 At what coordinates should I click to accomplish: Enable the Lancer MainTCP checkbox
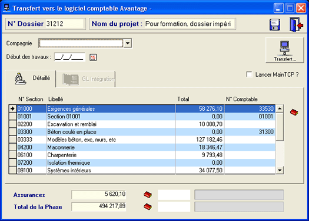click(250, 74)
